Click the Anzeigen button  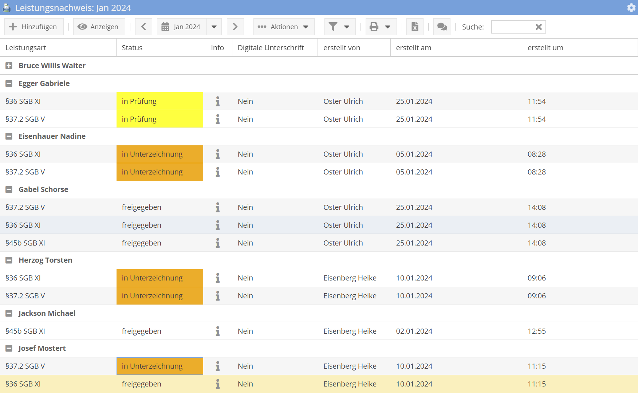(x=99, y=27)
